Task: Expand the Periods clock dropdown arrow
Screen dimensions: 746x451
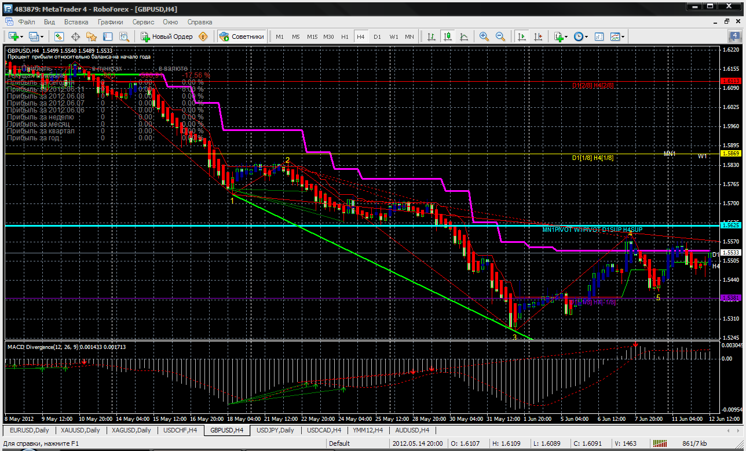Action: click(x=587, y=37)
